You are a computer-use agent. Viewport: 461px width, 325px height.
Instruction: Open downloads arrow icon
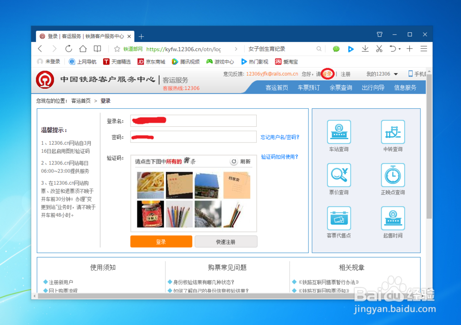[365, 49]
